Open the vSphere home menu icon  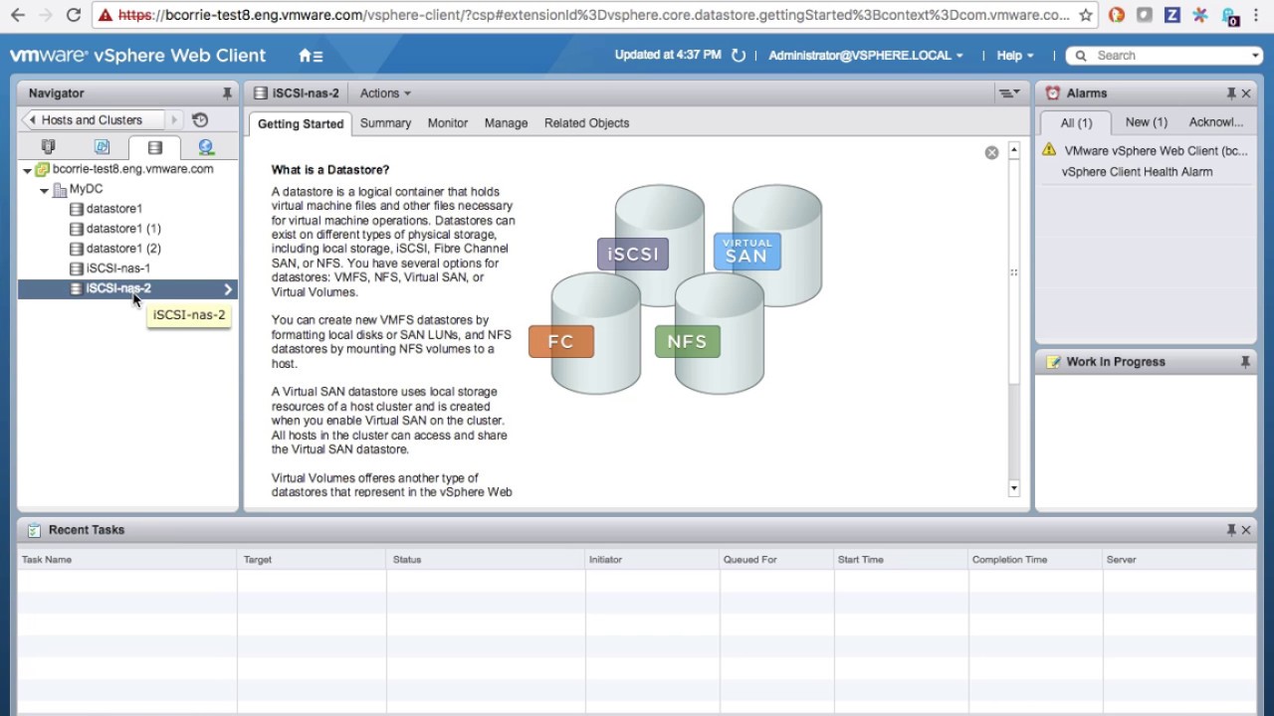(x=310, y=56)
